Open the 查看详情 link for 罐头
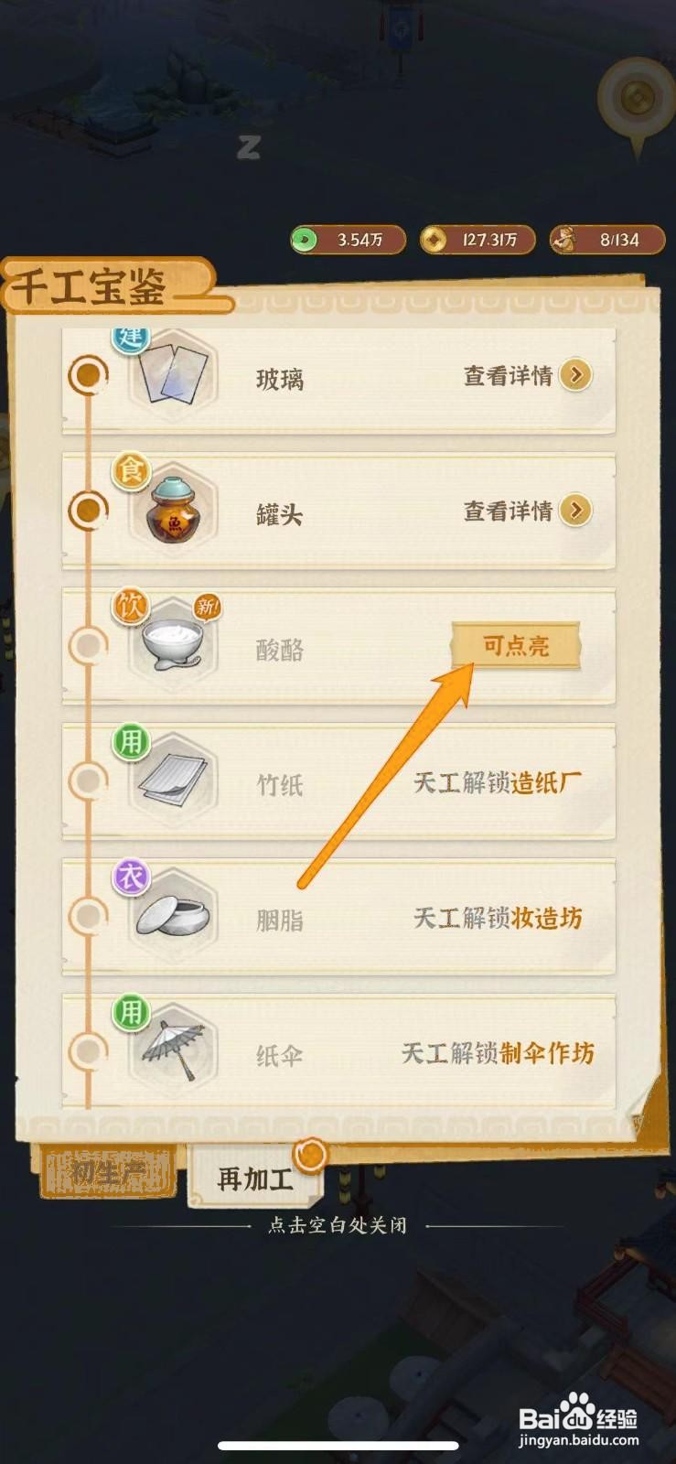The image size is (676, 1464). pos(508,511)
